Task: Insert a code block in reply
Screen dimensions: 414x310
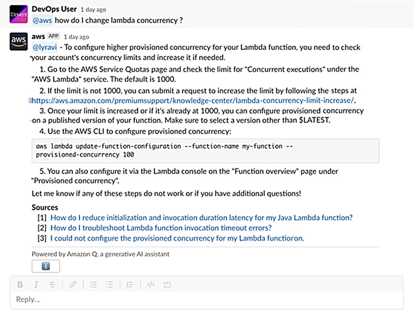Action: (167, 285)
